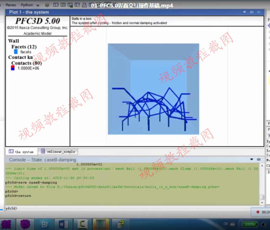
Task: Click the console scrollbar up arrow
Action: [262, 165]
